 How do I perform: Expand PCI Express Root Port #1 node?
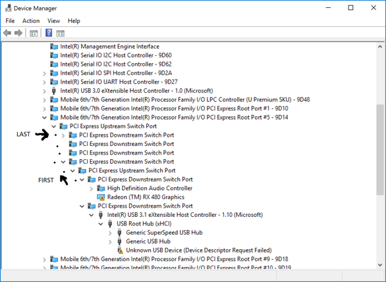click(44, 109)
